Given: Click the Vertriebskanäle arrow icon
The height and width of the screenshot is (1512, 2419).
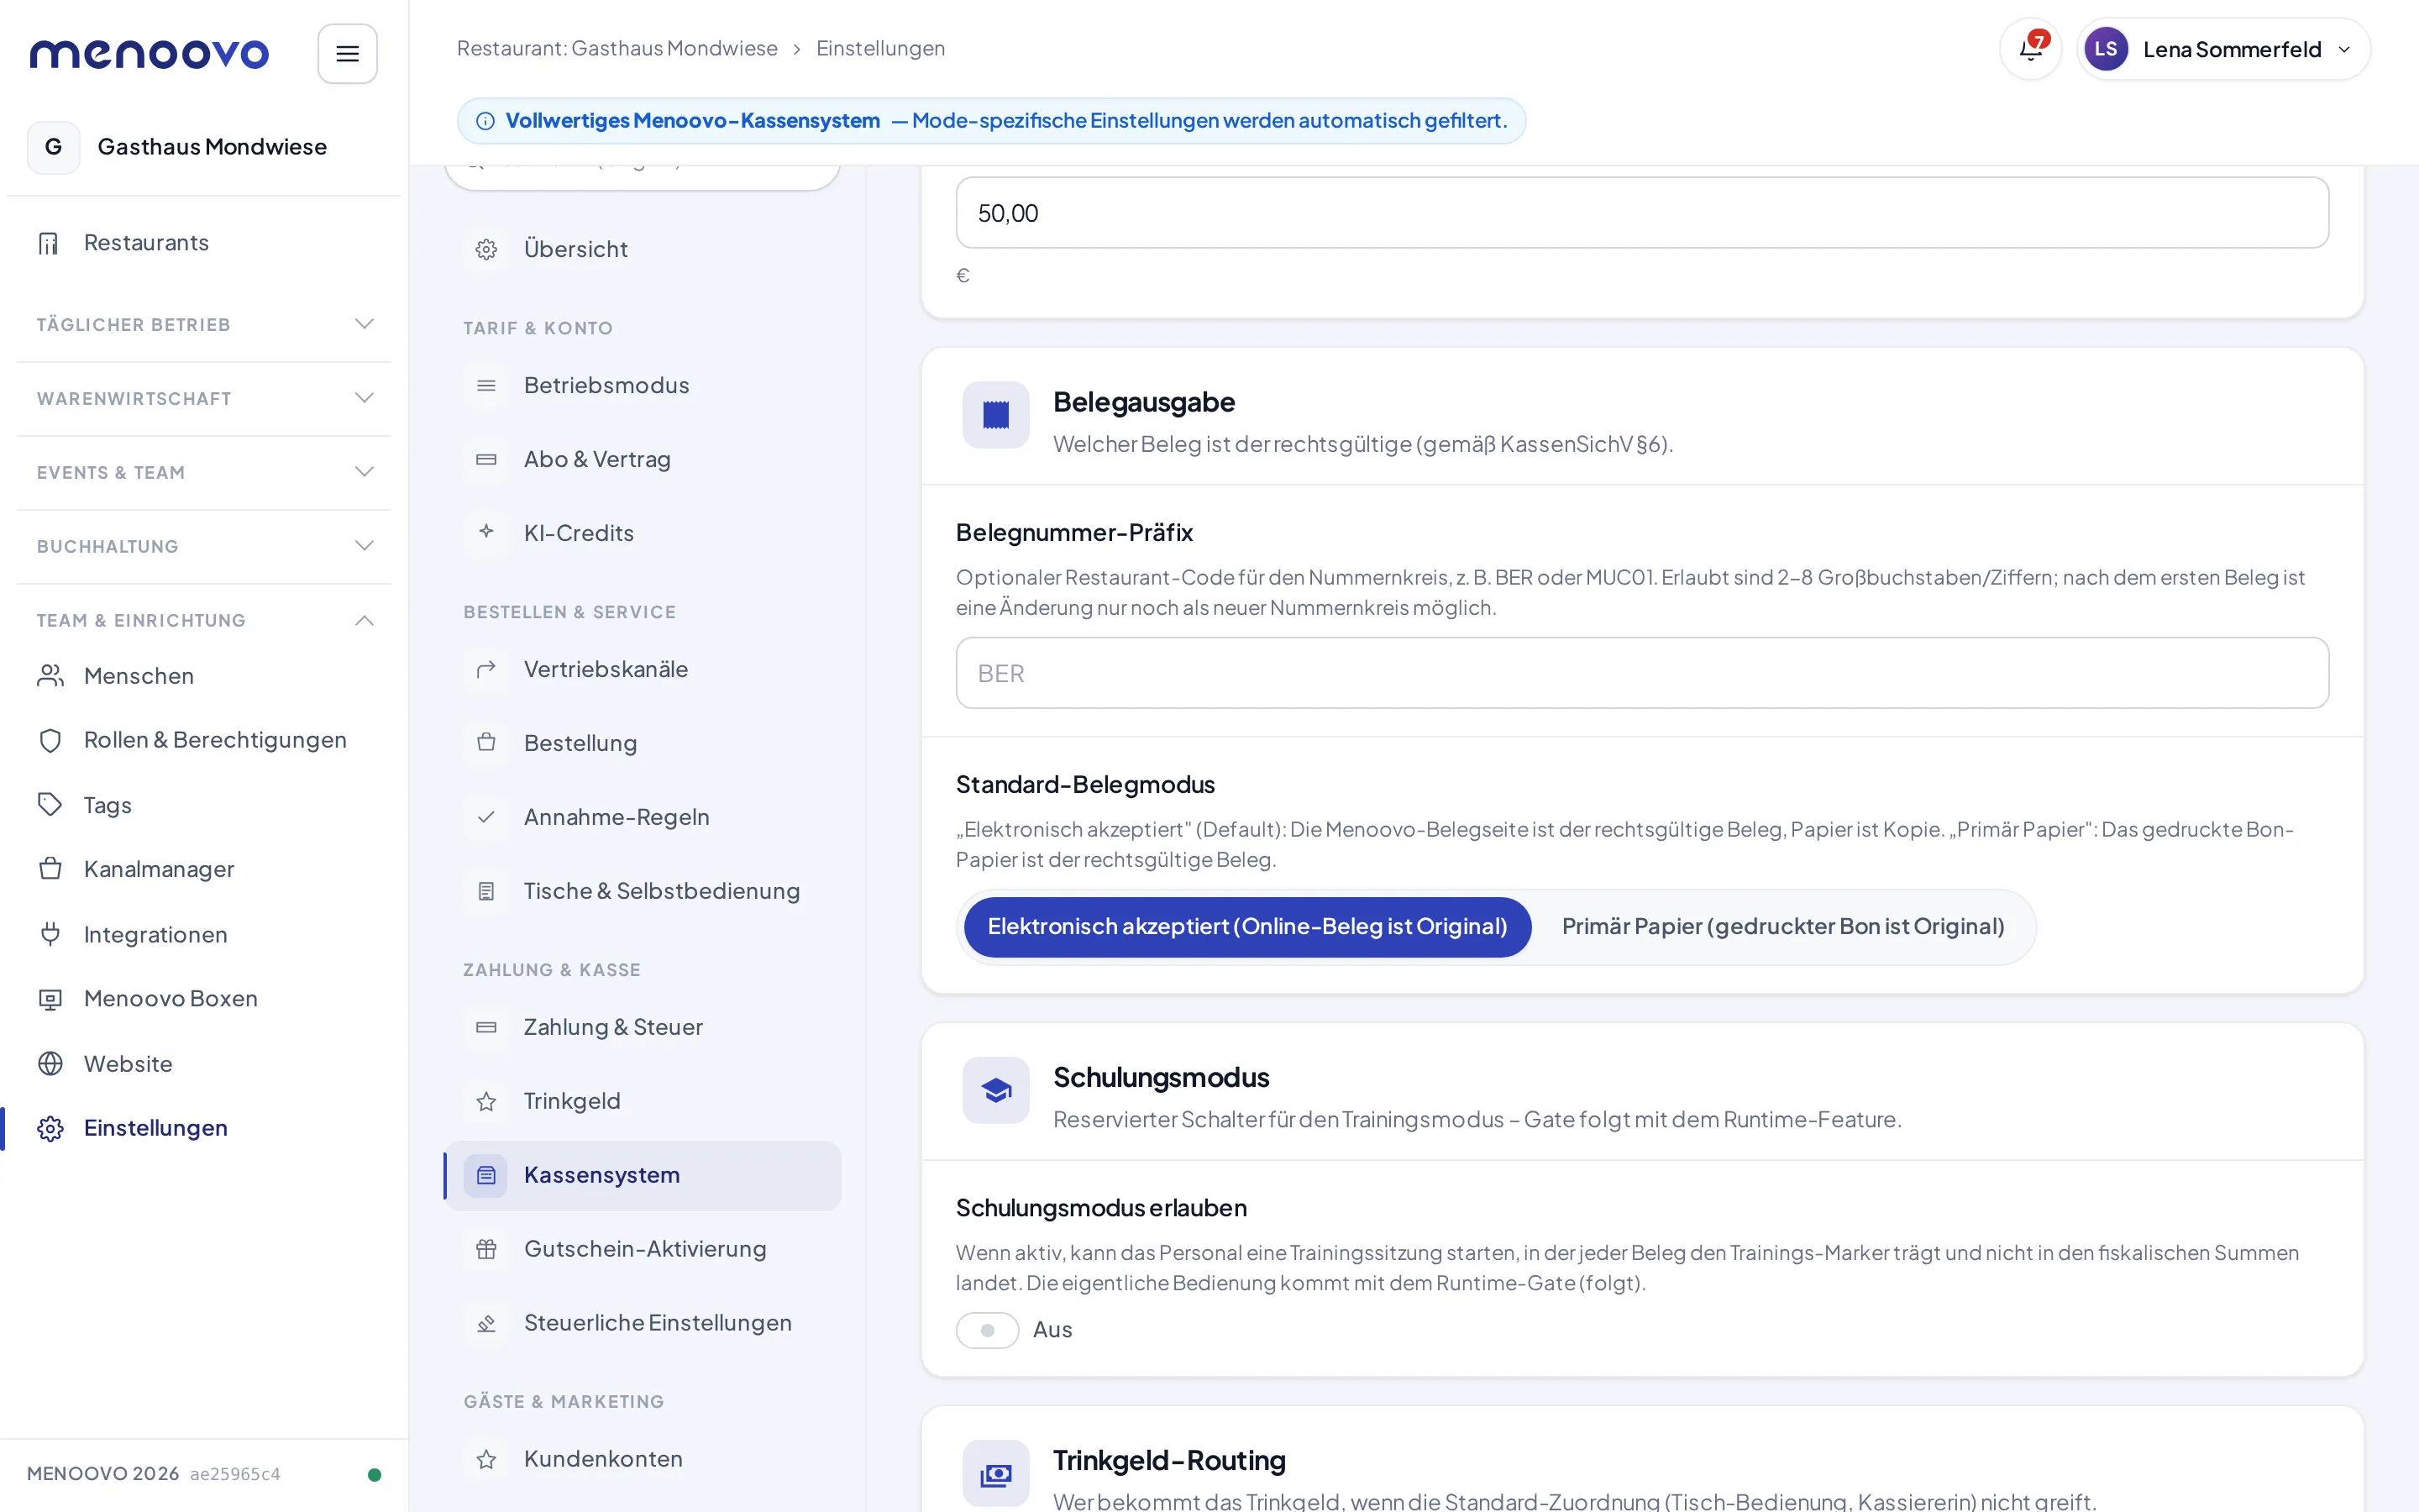Looking at the screenshot, I should pyautogui.click(x=485, y=669).
